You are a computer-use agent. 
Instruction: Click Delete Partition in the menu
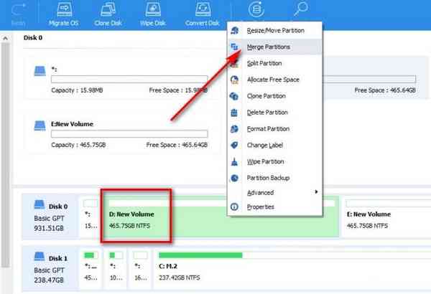coord(267,112)
